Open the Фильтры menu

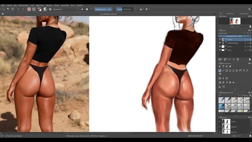point(49,5)
